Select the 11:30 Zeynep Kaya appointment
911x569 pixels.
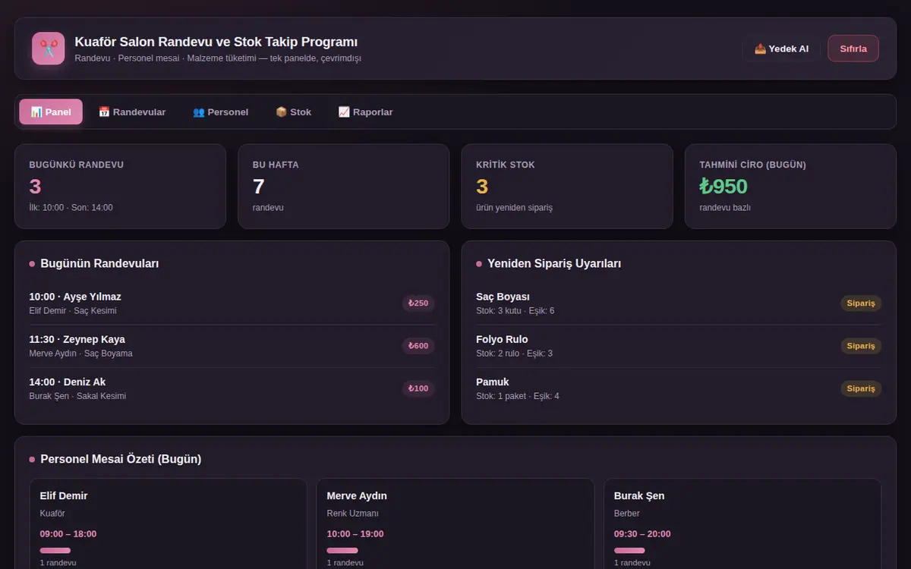tap(232, 346)
